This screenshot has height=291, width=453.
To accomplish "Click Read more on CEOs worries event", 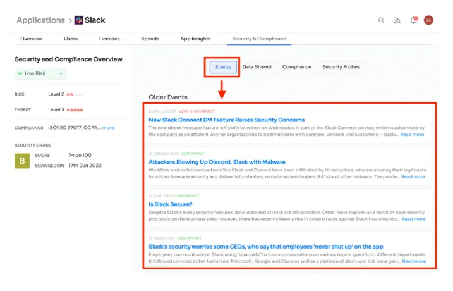I will click(414, 261).
